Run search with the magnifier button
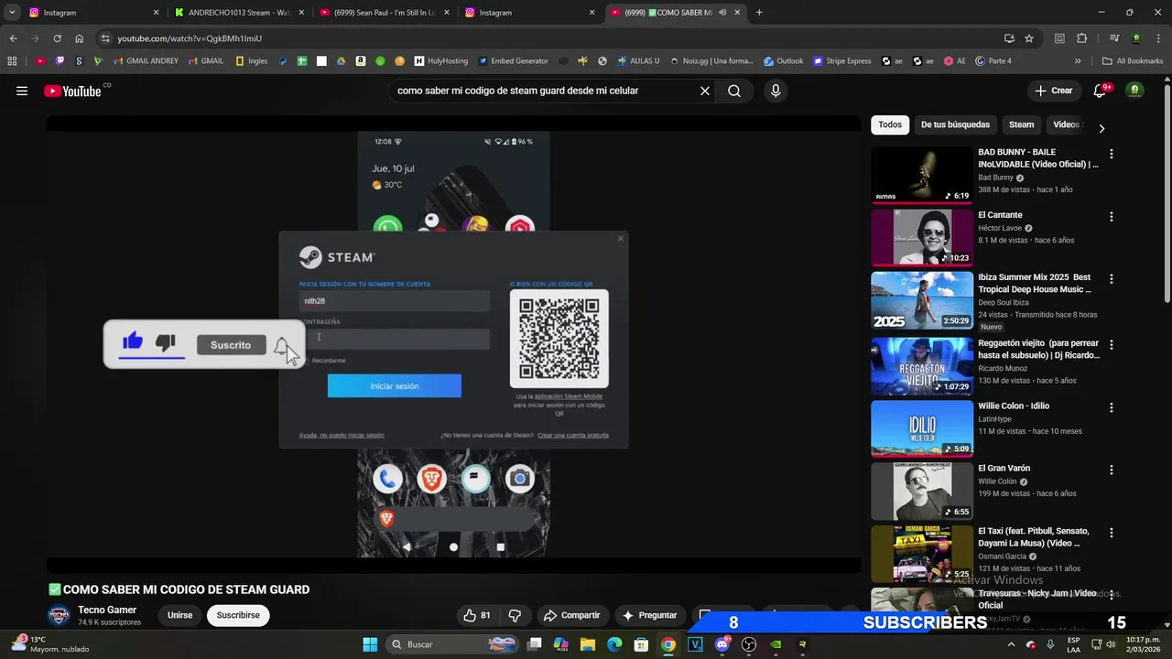The height and width of the screenshot is (659, 1172). pyautogui.click(x=734, y=91)
